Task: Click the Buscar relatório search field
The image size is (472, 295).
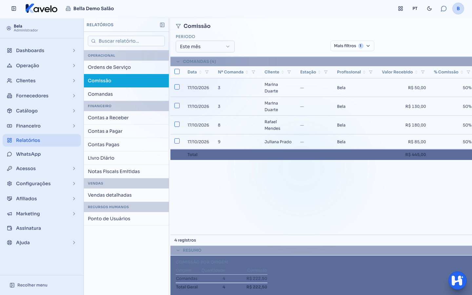Action: (126, 41)
